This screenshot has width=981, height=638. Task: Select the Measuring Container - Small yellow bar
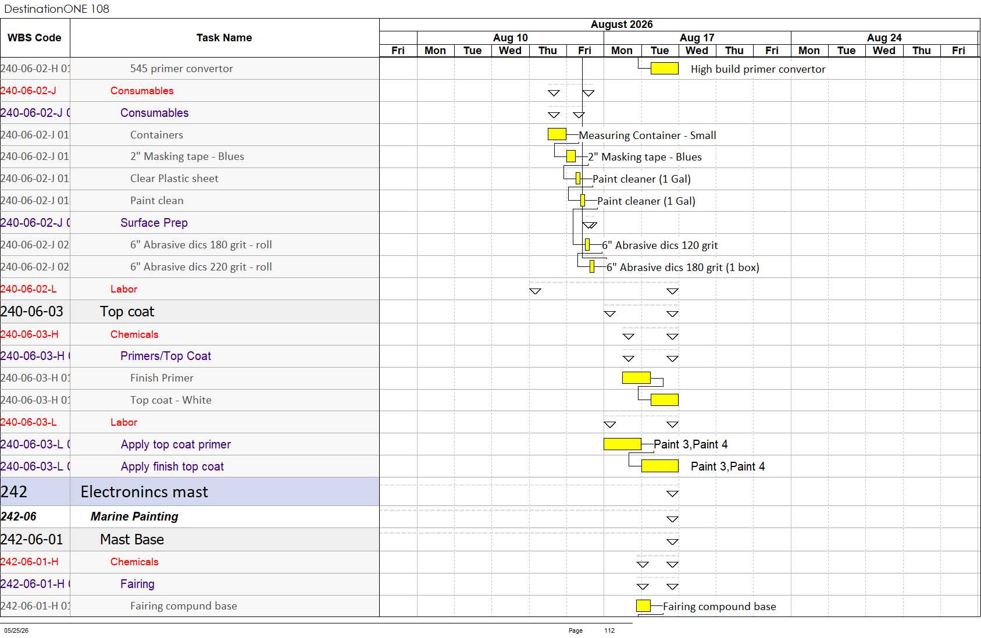(x=557, y=134)
